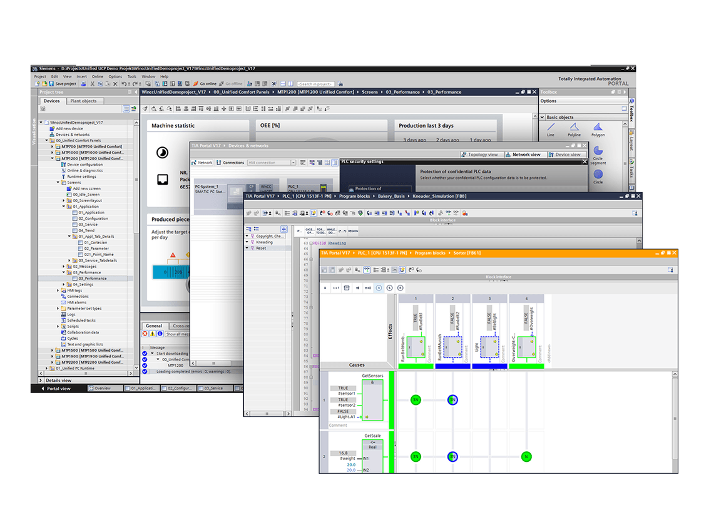The height and width of the screenshot is (527, 704).
Task: Select Device configuration in project tree
Action: tap(84, 165)
